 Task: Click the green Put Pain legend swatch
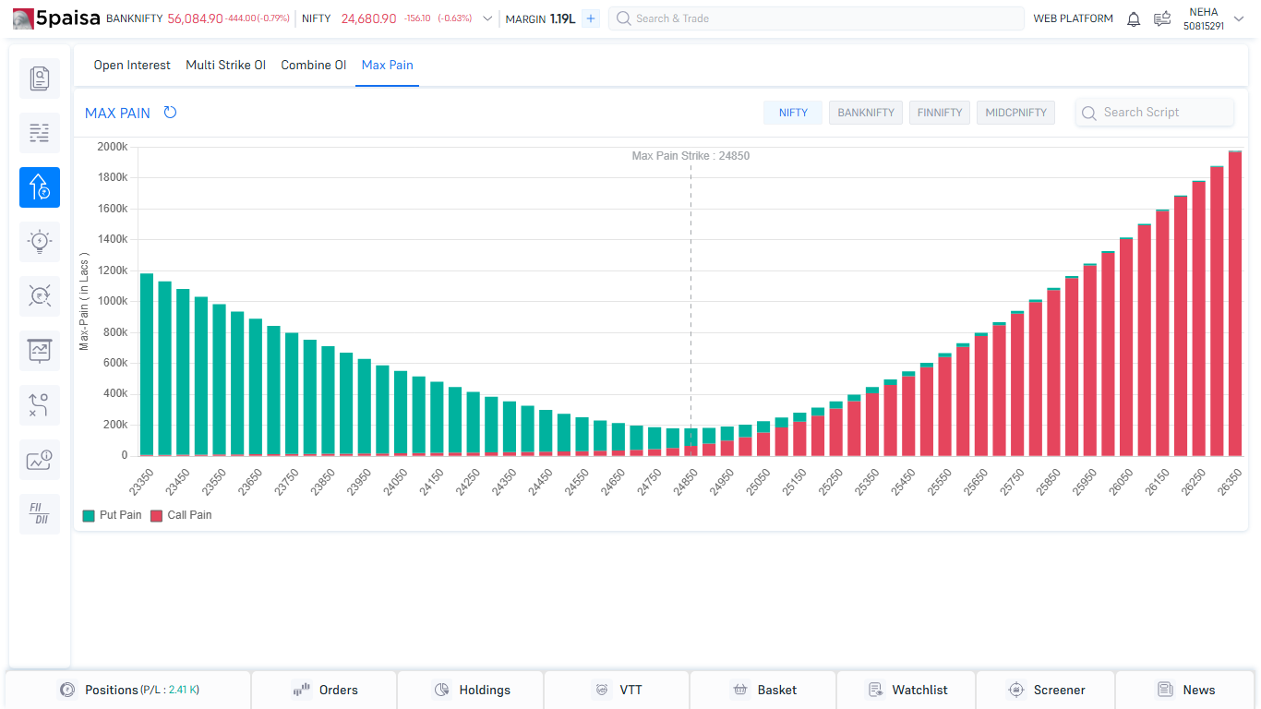point(89,515)
